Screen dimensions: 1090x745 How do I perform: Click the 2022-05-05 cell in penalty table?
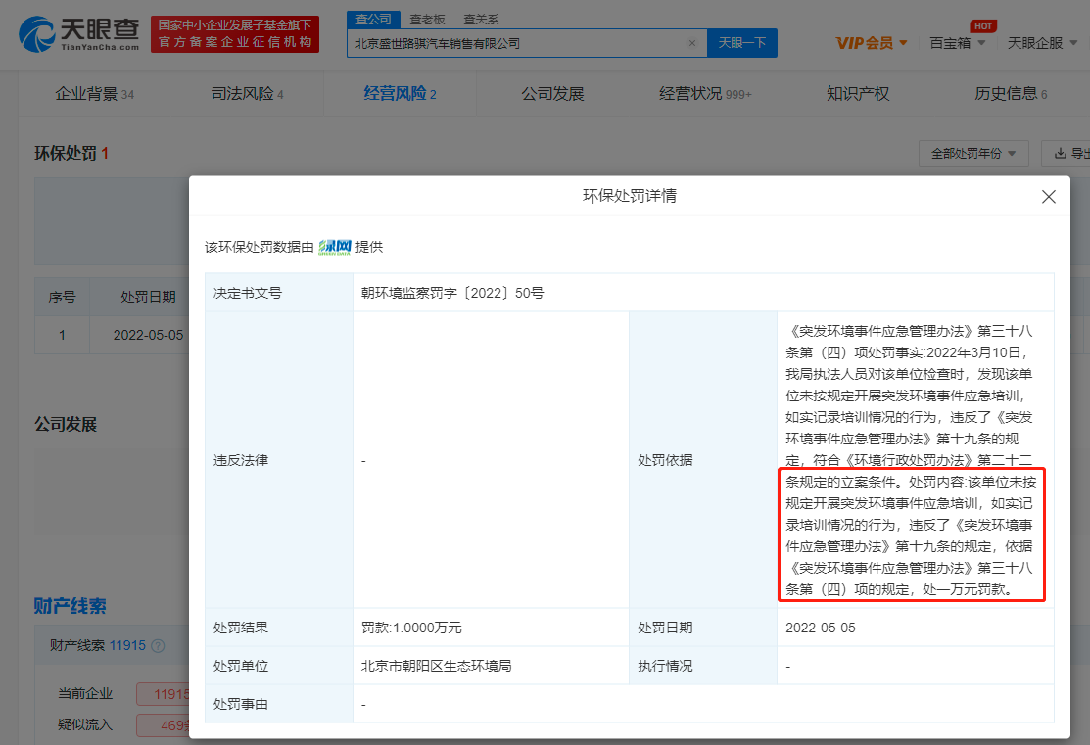pyautogui.click(x=148, y=335)
